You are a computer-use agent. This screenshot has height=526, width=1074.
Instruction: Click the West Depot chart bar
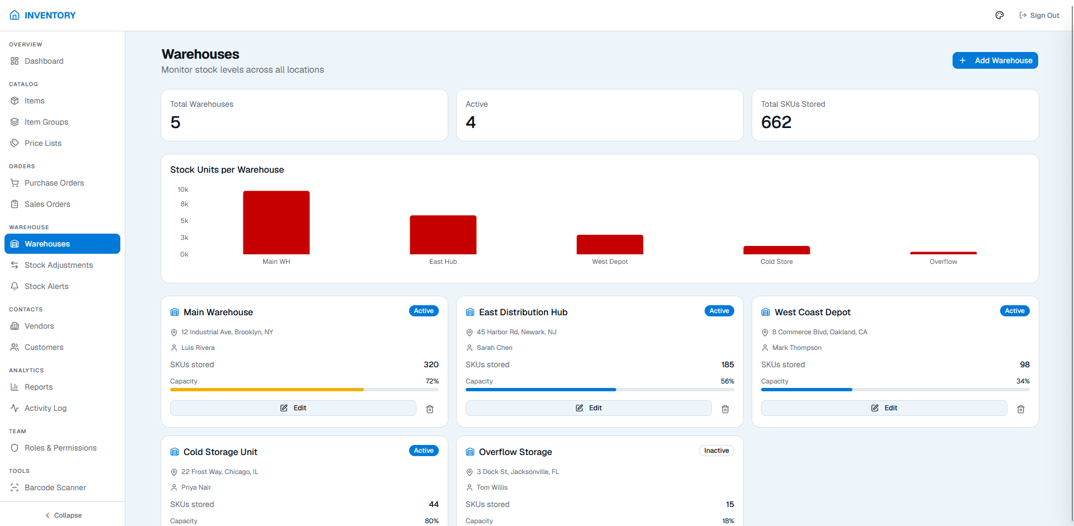point(610,245)
